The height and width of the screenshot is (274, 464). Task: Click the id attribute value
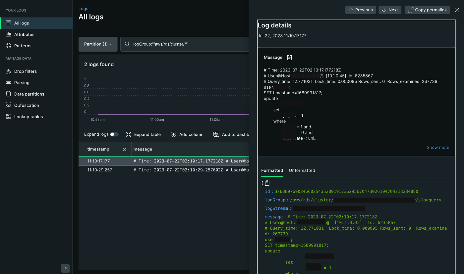346,191
